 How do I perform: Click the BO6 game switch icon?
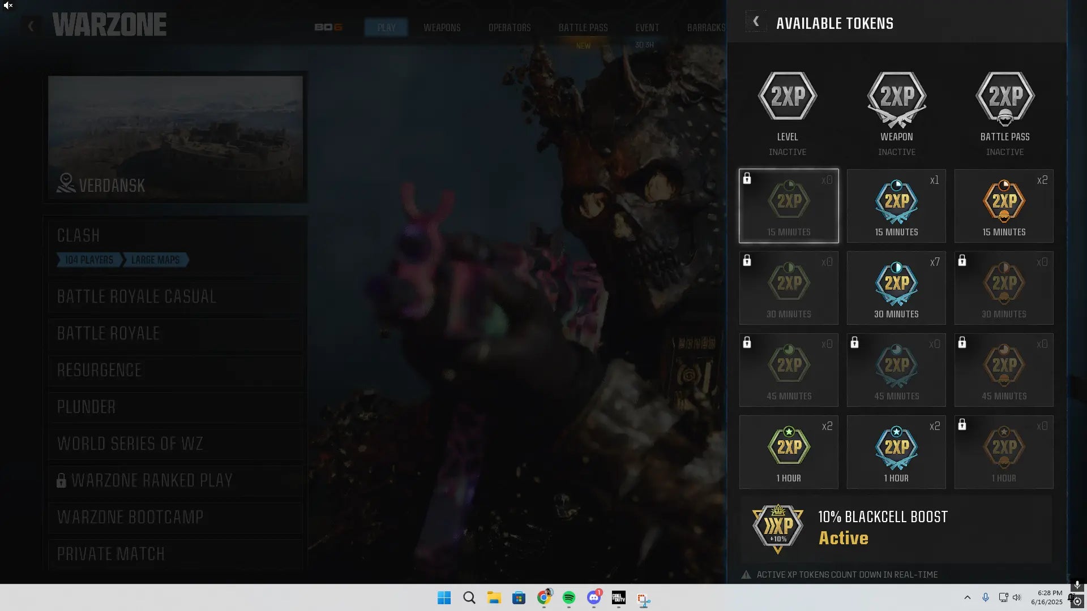[x=328, y=27]
